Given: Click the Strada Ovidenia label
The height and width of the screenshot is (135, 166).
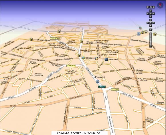Looking at the screenshot, I should coord(38,75).
